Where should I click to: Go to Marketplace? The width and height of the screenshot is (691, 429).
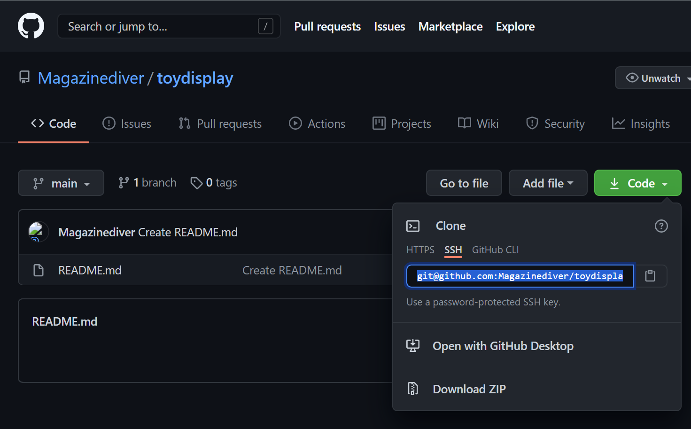[450, 26]
